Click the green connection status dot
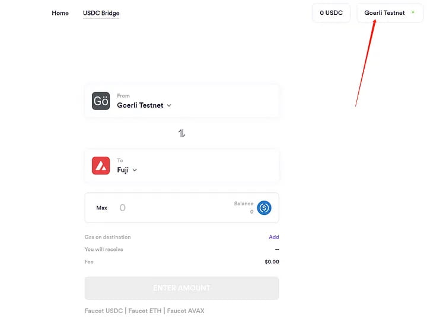 (413, 12)
